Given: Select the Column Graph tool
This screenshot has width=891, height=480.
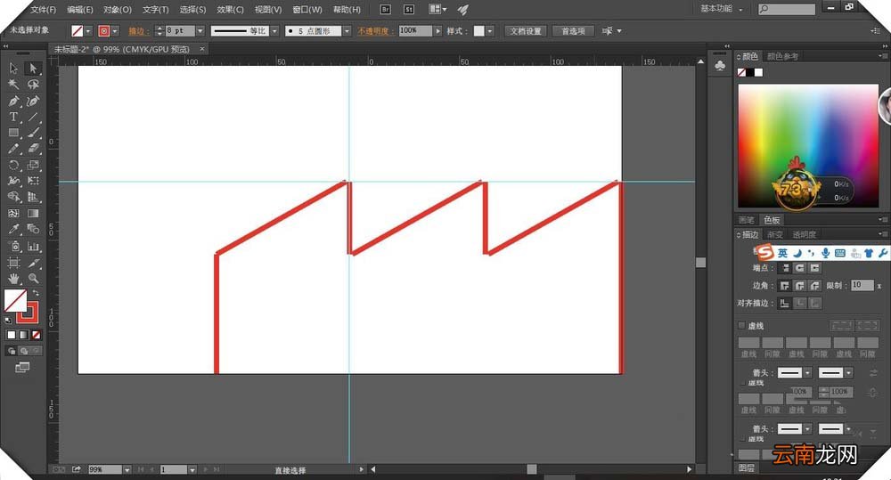Looking at the screenshot, I should pyautogui.click(x=33, y=247).
